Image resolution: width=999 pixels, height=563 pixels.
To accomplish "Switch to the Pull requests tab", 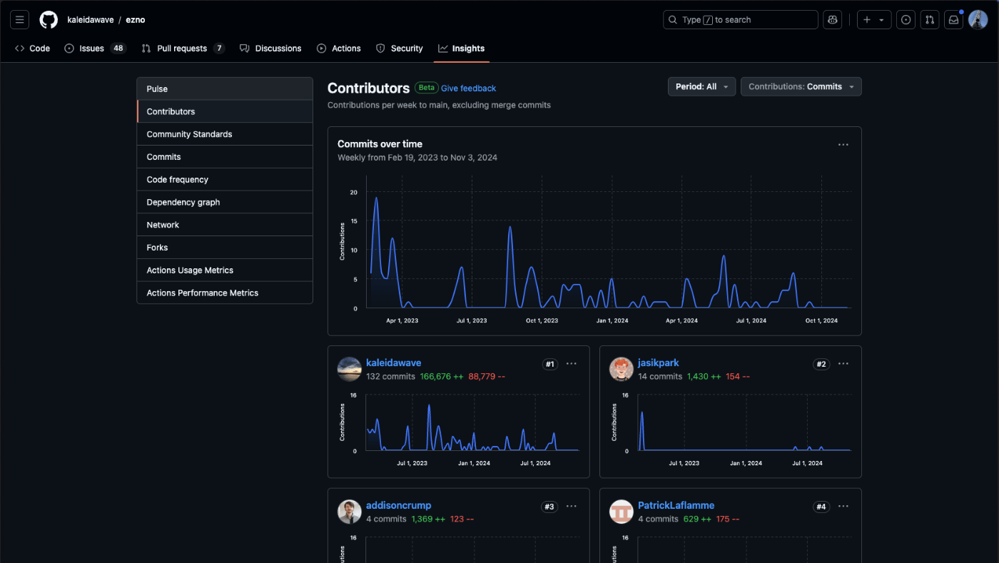I will [x=183, y=49].
